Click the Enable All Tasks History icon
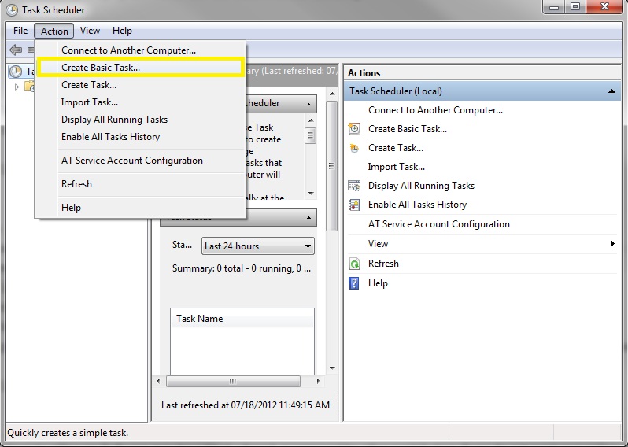The width and height of the screenshot is (628, 447). coord(354,205)
